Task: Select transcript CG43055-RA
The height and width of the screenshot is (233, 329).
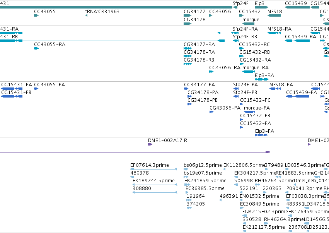Action: [50, 45]
